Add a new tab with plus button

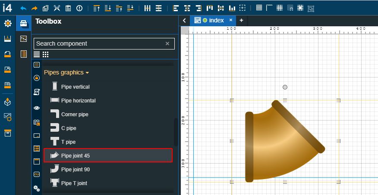click(241, 20)
